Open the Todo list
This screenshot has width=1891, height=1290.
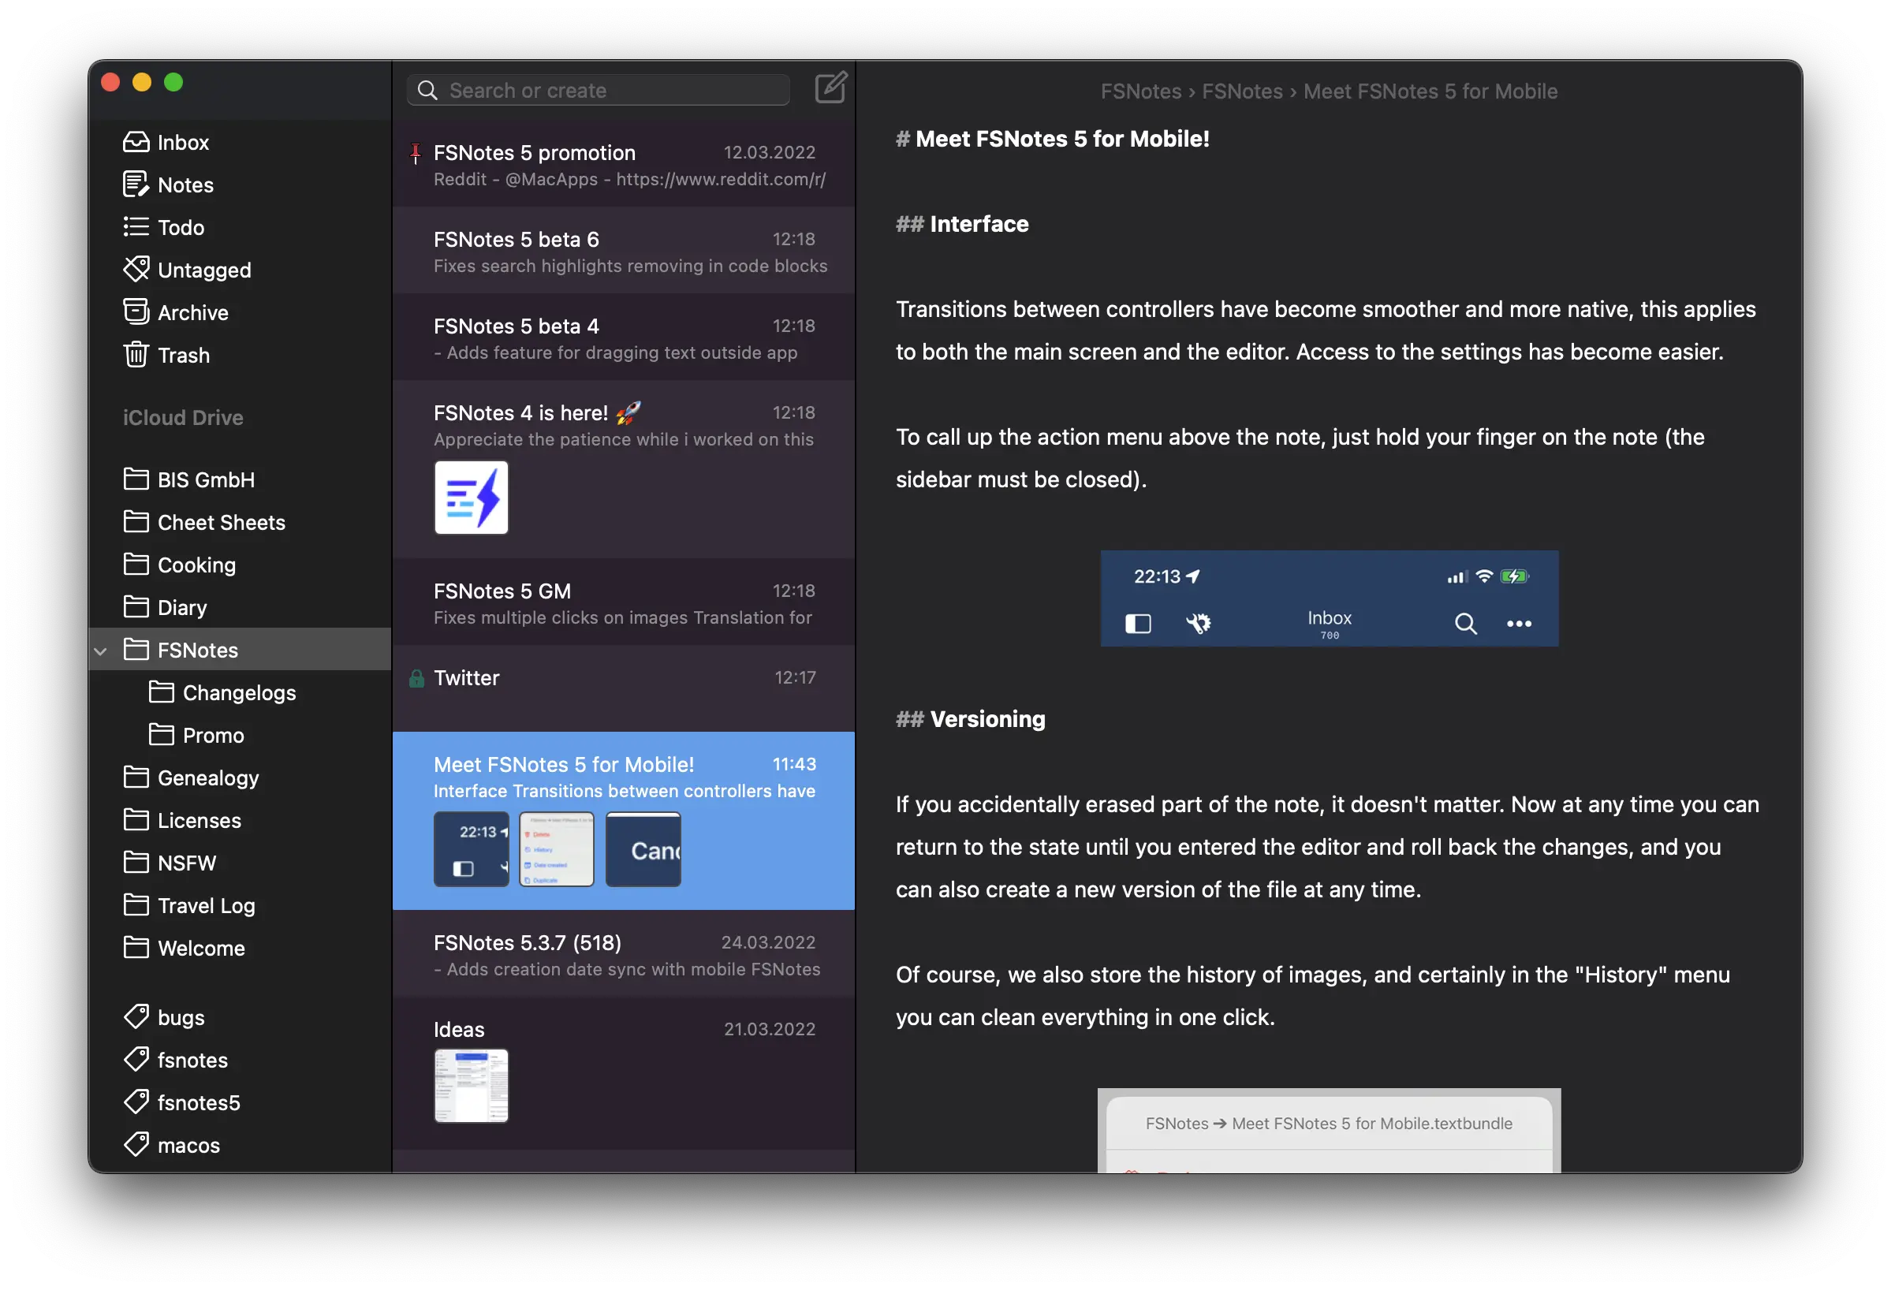[x=240, y=227]
